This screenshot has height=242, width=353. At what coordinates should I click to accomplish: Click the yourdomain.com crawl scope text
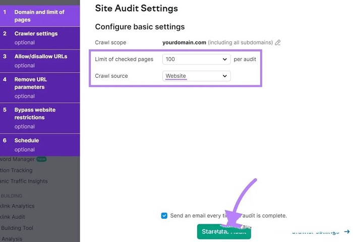[x=184, y=42]
